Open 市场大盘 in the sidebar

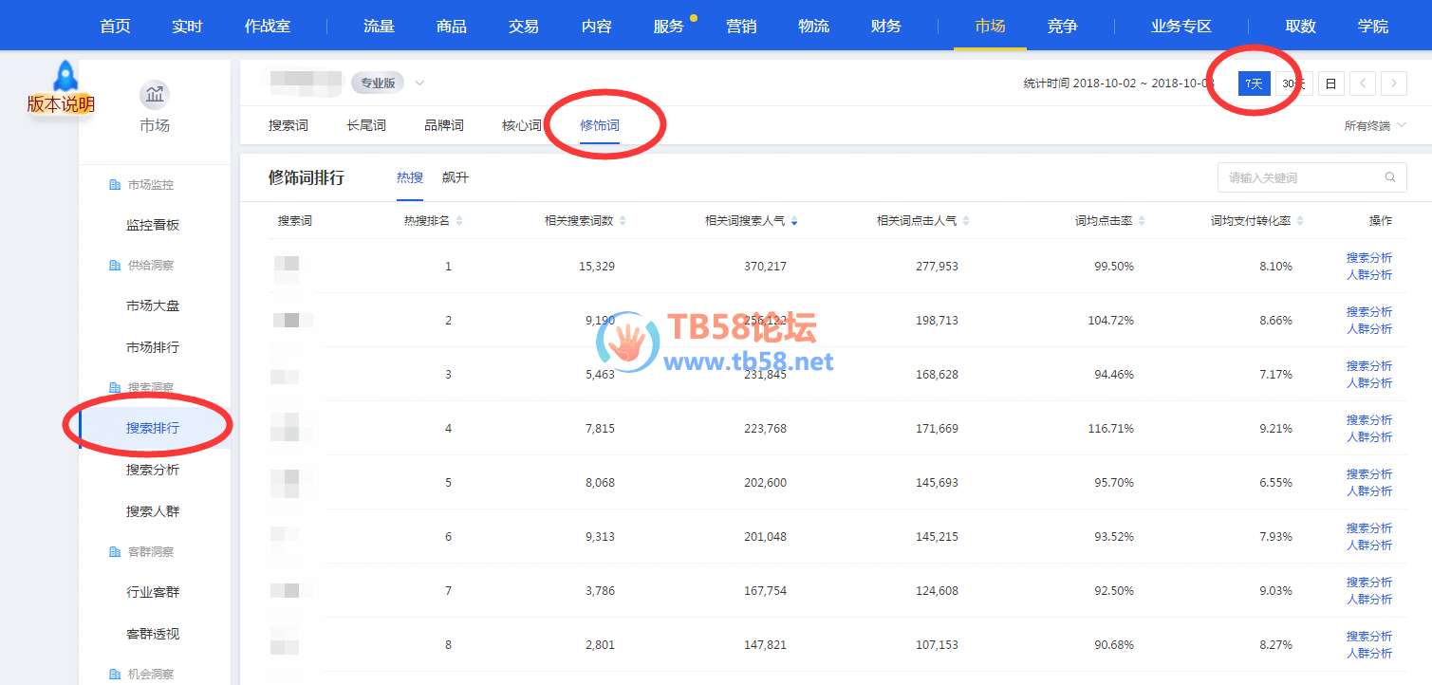tap(153, 305)
